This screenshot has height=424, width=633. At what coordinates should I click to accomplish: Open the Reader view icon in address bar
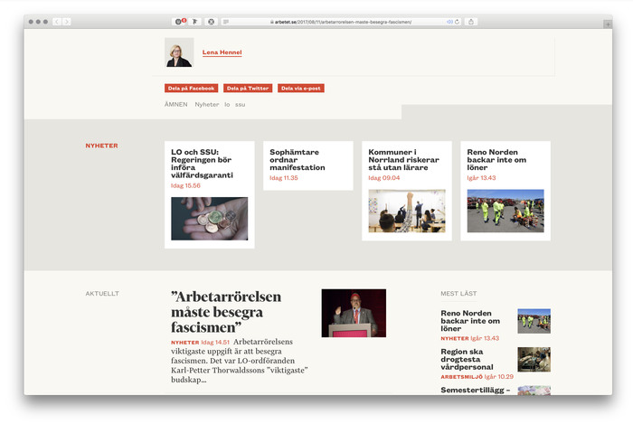click(x=226, y=22)
